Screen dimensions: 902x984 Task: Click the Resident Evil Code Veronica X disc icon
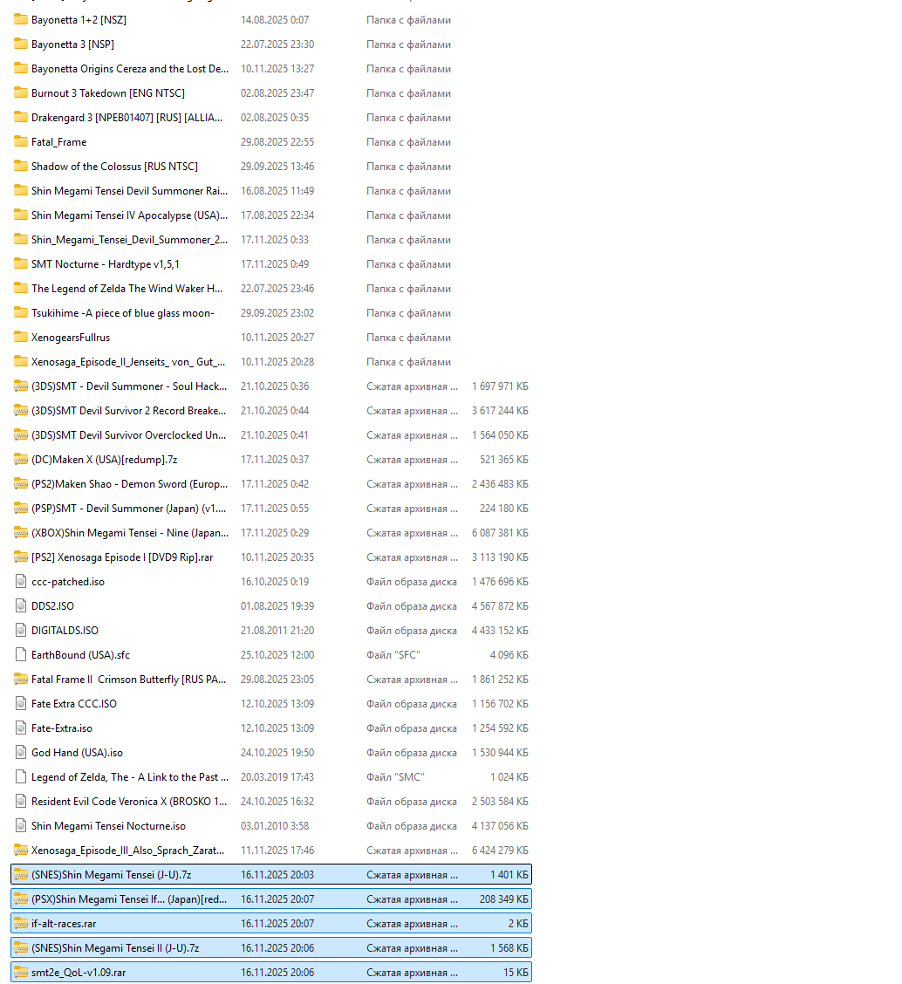[x=21, y=802]
